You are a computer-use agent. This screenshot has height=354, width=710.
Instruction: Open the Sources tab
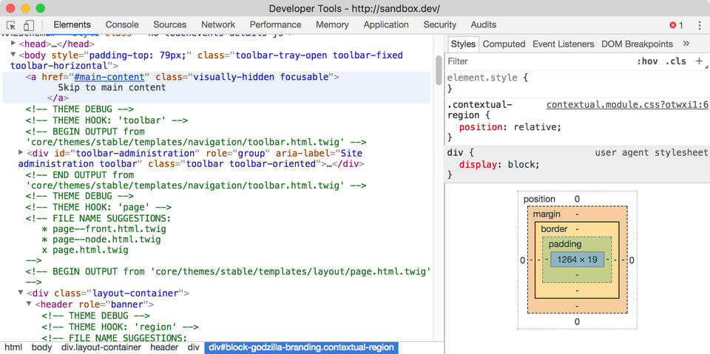click(x=169, y=25)
